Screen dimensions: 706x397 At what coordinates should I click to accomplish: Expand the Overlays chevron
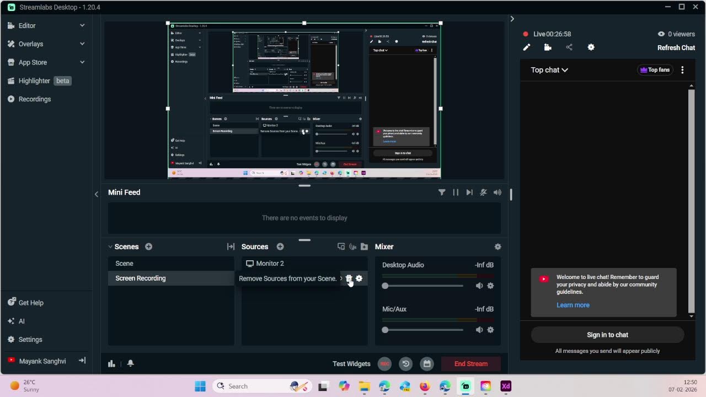82,44
